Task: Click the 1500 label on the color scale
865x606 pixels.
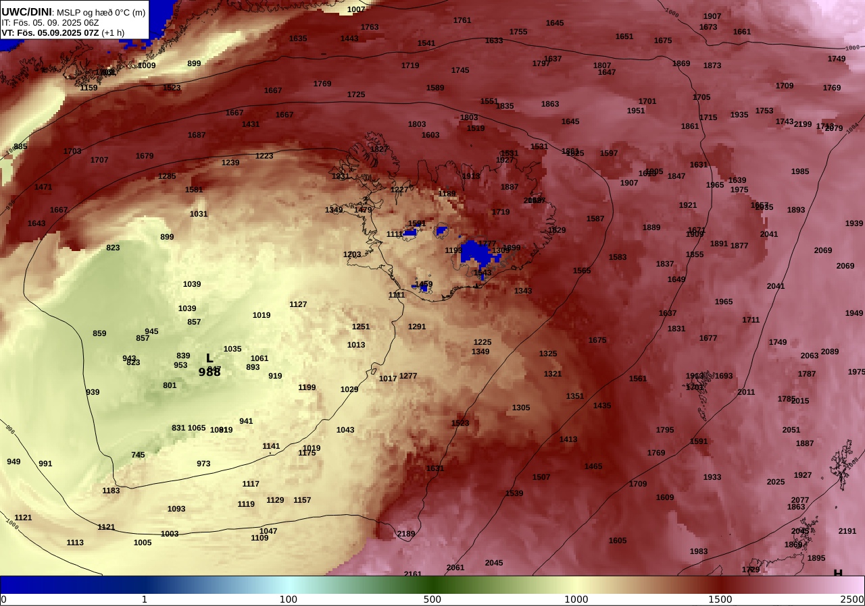Action: [x=720, y=599]
